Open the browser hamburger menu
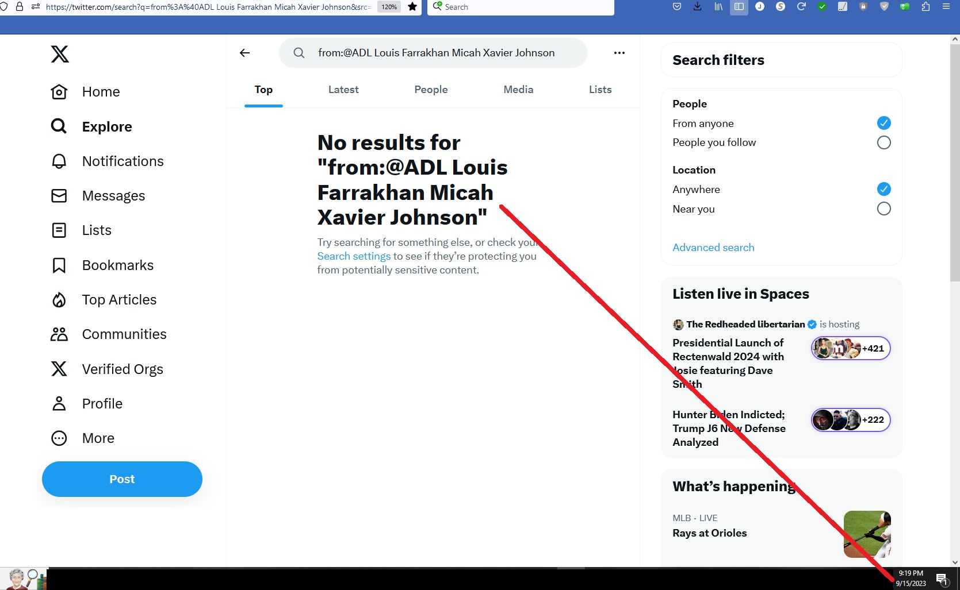This screenshot has height=590, width=960. 946,7
